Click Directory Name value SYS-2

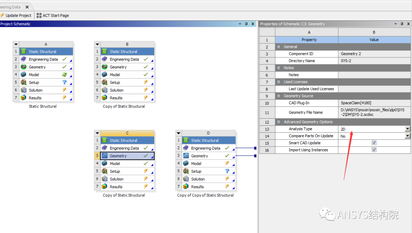pos(346,61)
